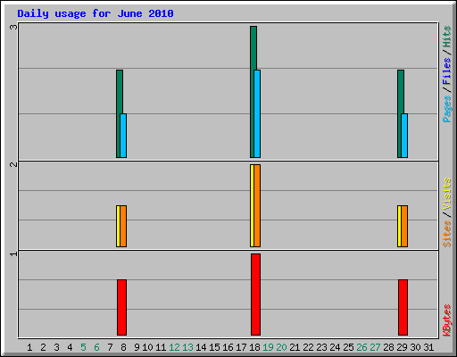457x357 pixels.
Task: Click day label '8' on x-axis
Action: click(x=123, y=347)
